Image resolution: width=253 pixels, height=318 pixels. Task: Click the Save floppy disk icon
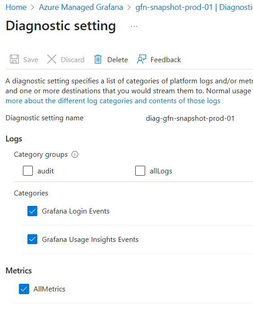pyautogui.click(x=14, y=59)
